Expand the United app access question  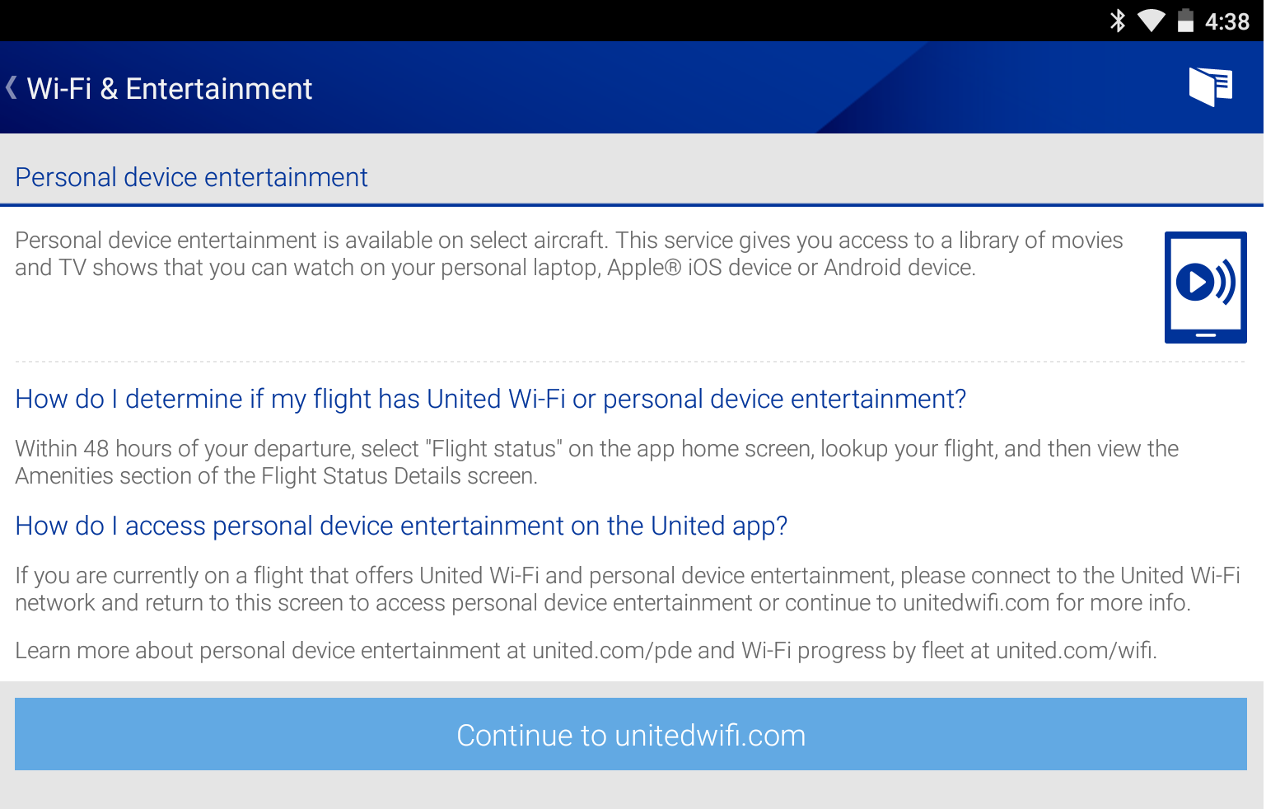[400, 526]
